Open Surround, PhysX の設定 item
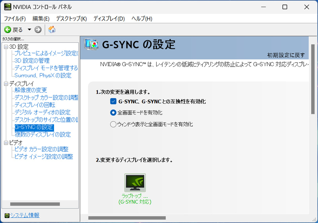This screenshot has height=223, width=318. [x=43, y=75]
